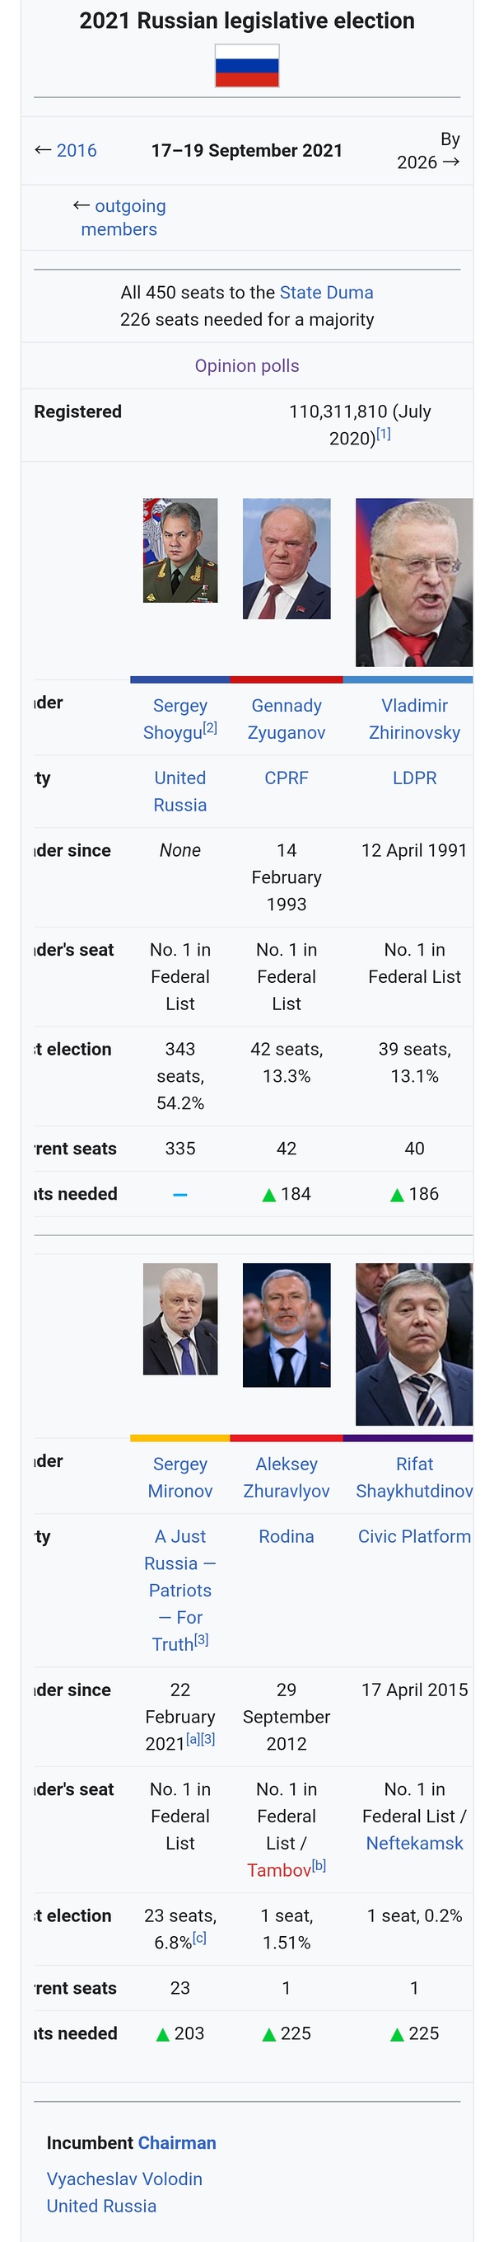The width and height of the screenshot is (494, 2242).
Task: Click Sergey Mironov's portrait photo
Action: click(x=180, y=1318)
